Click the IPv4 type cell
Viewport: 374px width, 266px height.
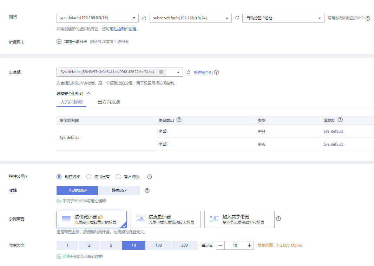287,131
